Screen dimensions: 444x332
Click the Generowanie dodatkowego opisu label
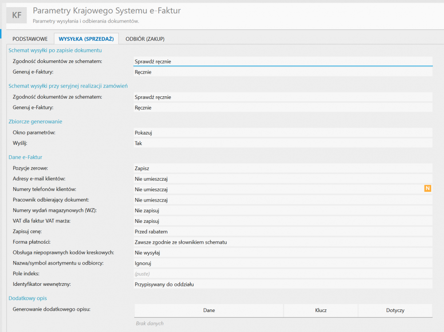pyautogui.click(x=52, y=309)
